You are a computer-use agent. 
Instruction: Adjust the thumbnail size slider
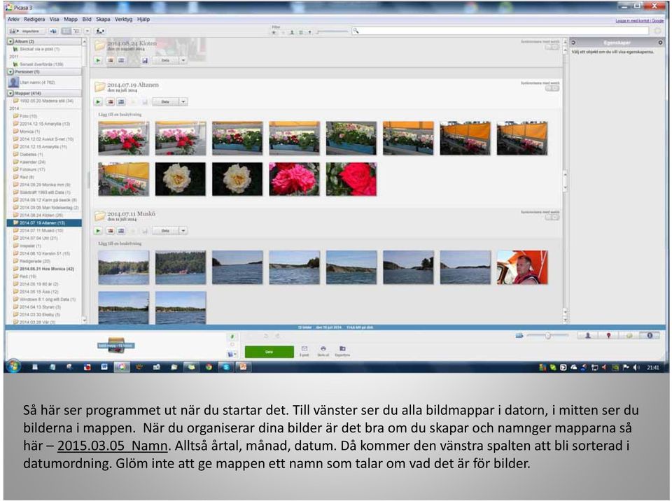pos(547,336)
